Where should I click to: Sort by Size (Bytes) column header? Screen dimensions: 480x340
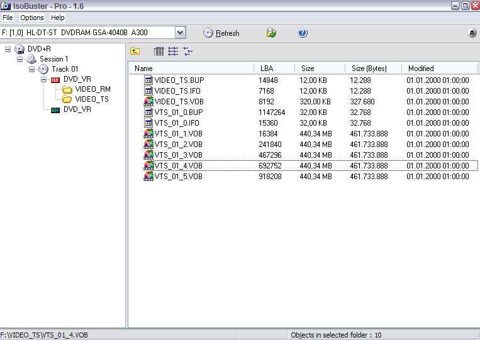[x=373, y=69]
